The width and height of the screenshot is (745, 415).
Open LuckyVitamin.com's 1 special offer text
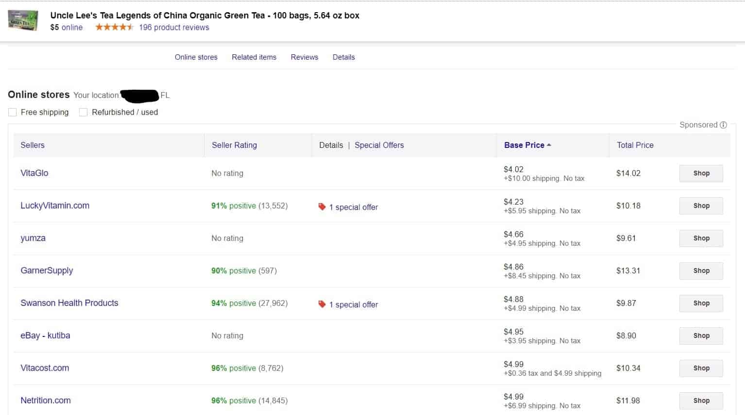[x=354, y=207]
